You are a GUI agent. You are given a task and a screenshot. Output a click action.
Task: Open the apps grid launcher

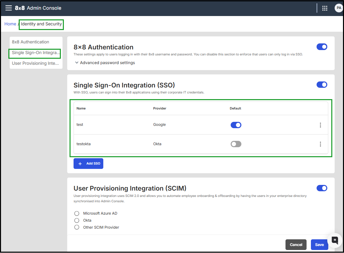(325, 8)
